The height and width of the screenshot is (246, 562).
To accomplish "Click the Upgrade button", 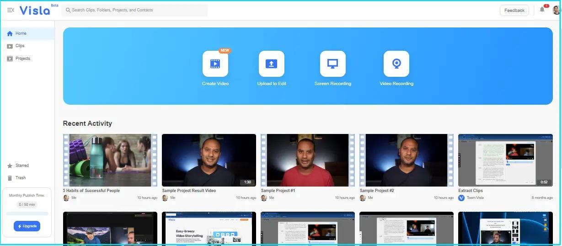I will pyautogui.click(x=27, y=226).
